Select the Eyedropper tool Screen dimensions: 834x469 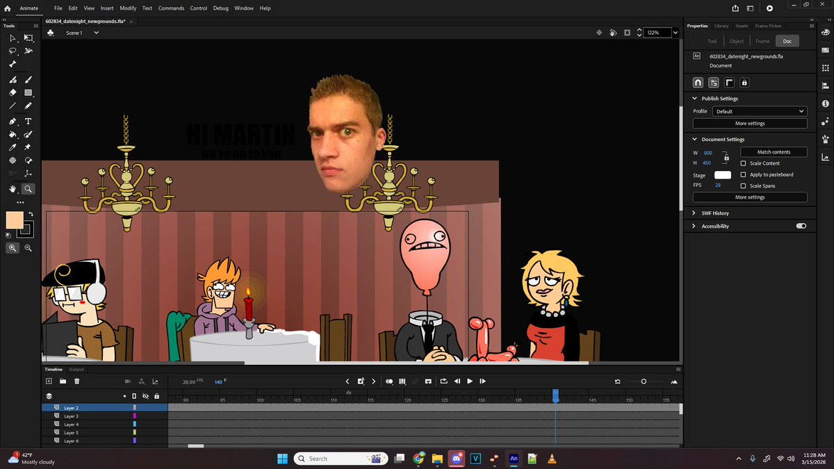pos(13,147)
